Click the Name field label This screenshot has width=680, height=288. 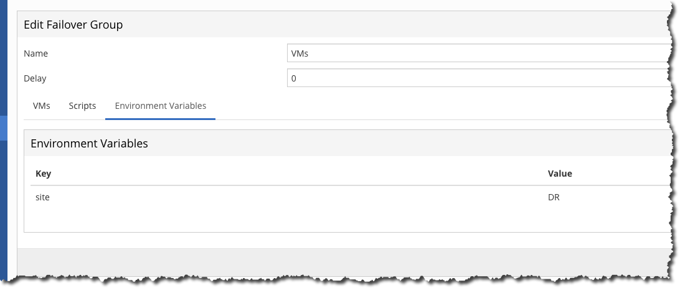click(x=35, y=53)
